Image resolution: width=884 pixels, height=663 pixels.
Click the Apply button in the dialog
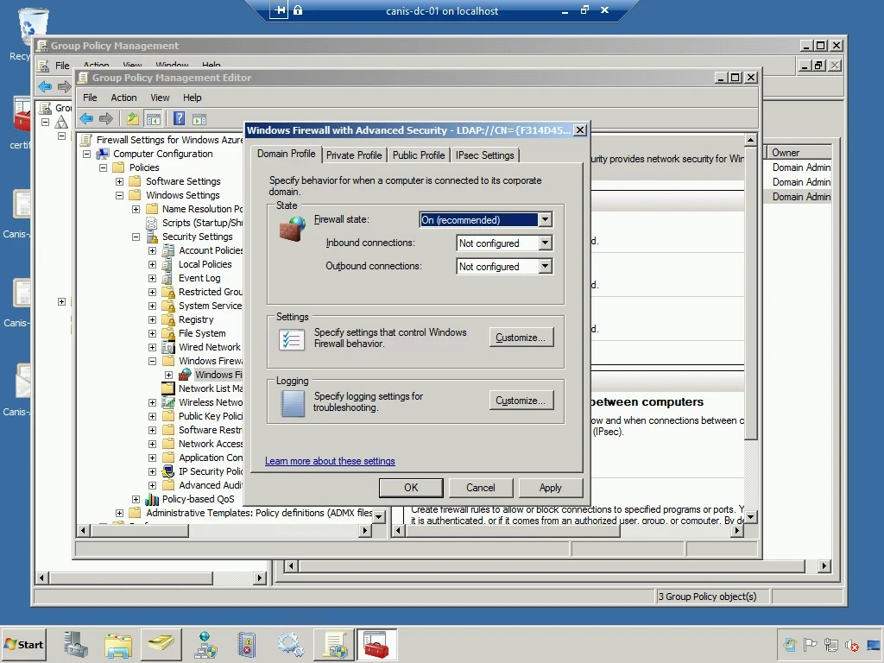pyautogui.click(x=550, y=488)
